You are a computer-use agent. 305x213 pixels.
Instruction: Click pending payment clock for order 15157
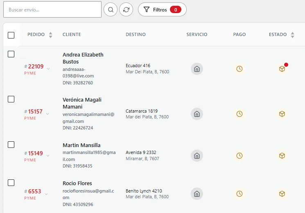(239, 114)
